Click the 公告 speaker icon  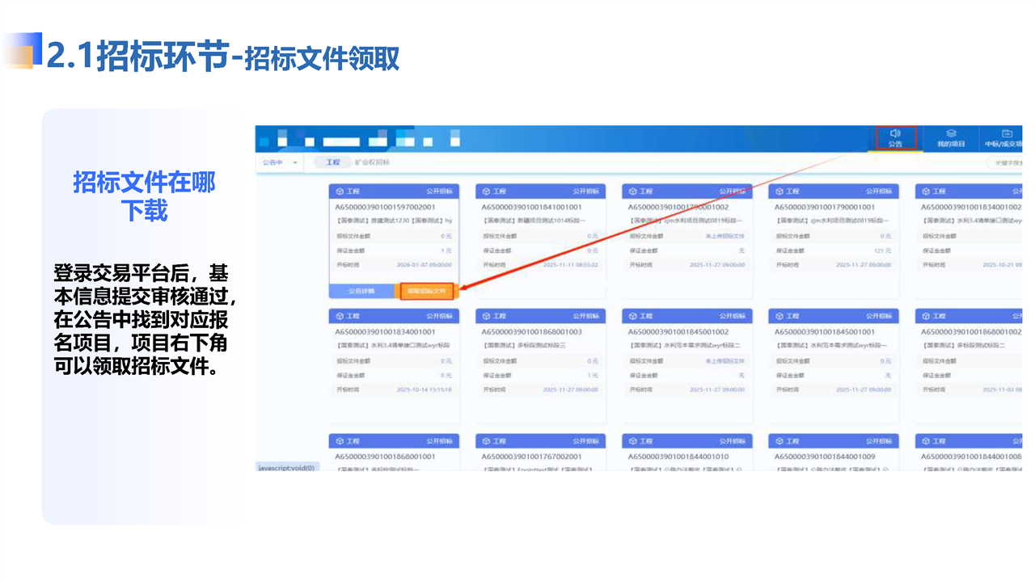point(895,133)
